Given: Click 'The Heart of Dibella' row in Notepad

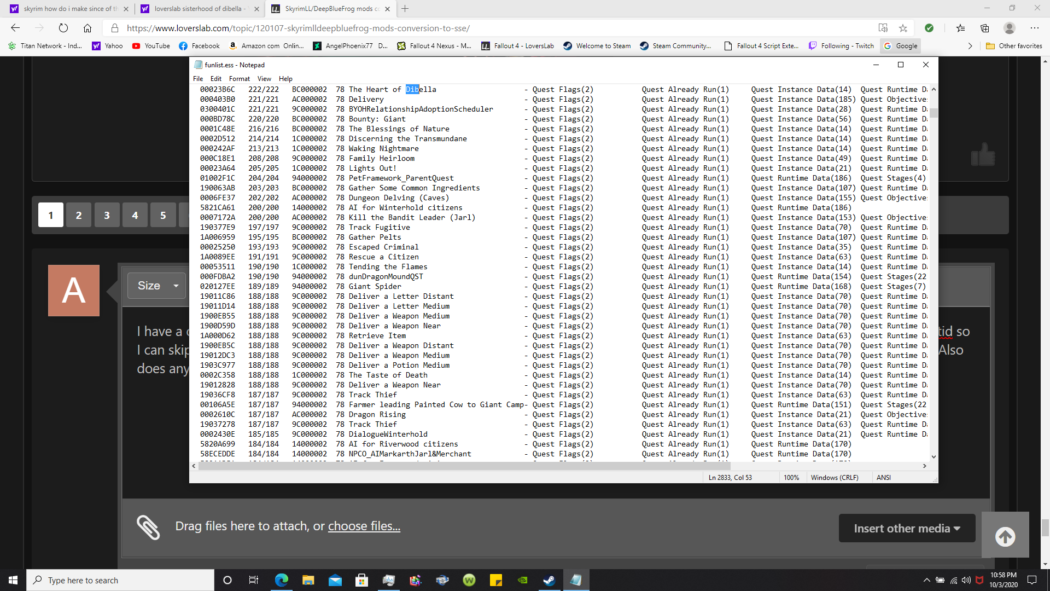Looking at the screenshot, I should 563,89.
